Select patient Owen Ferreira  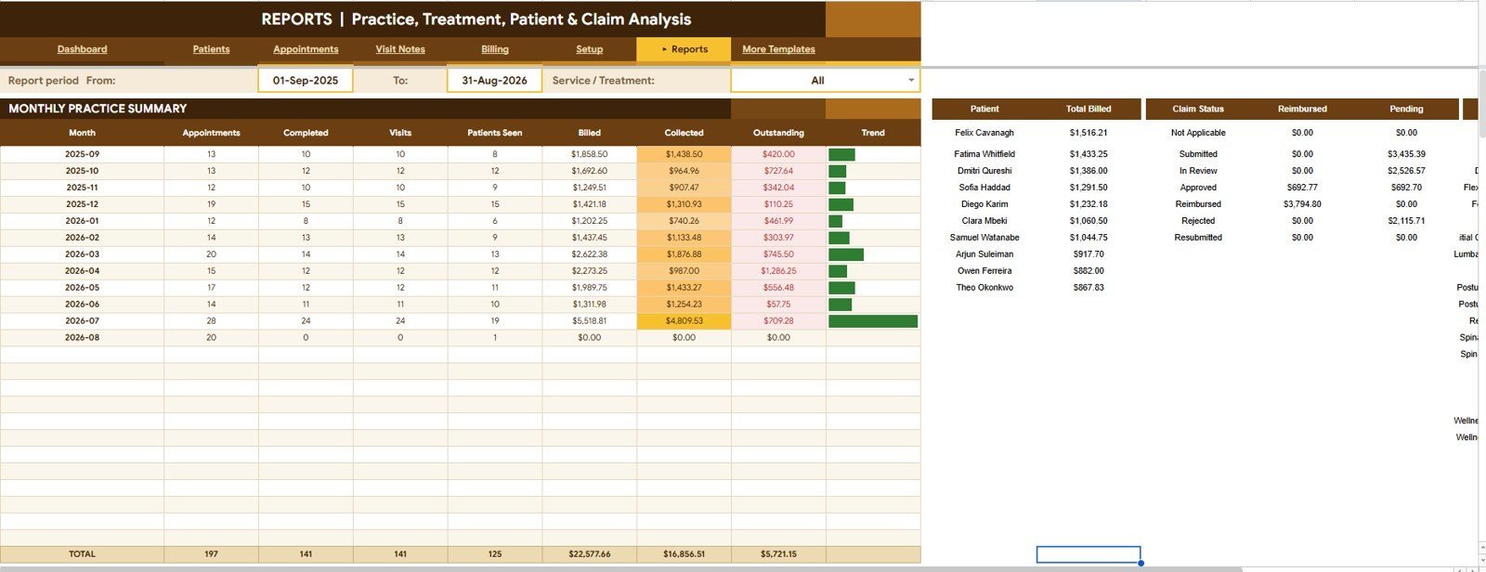(x=984, y=271)
